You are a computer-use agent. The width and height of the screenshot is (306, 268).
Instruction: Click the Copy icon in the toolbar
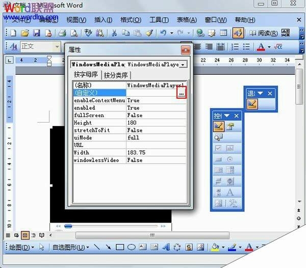(x=125, y=33)
